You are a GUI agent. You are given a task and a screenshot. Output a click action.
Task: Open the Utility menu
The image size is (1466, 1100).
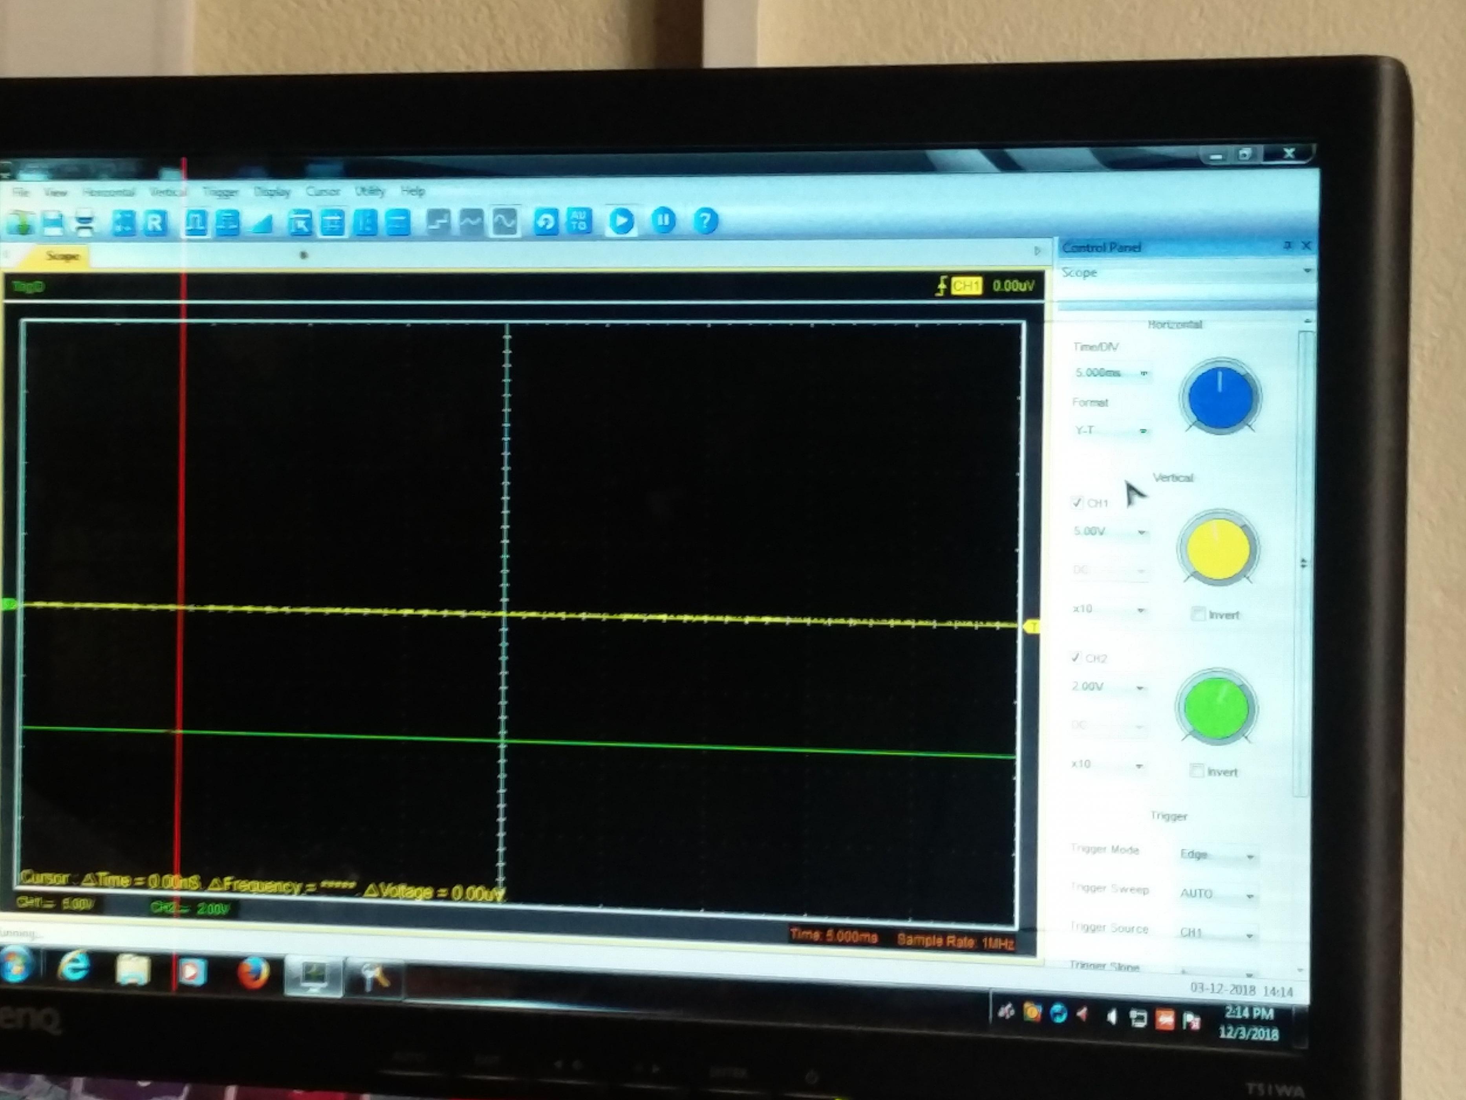click(x=370, y=191)
